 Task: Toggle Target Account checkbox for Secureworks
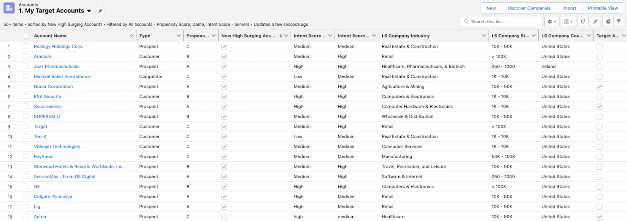tap(599, 107)
